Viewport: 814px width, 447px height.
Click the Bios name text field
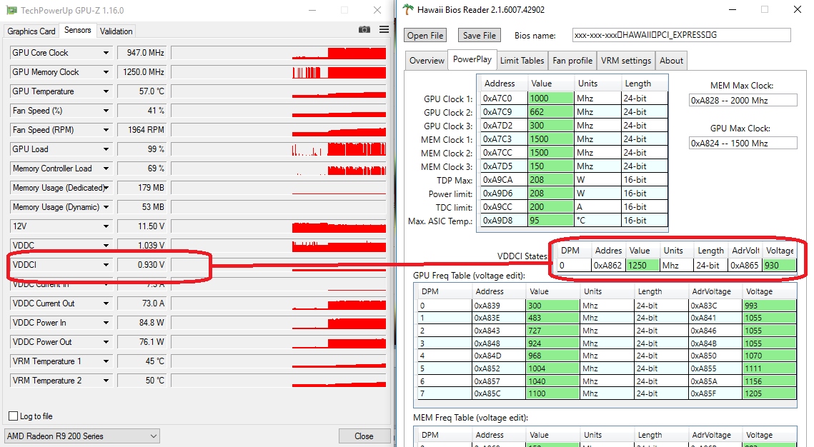click(682, 35)
